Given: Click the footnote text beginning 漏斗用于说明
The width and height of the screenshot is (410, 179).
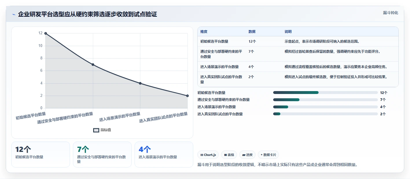Looking at the screenshot, I should (x=277, y=165).
